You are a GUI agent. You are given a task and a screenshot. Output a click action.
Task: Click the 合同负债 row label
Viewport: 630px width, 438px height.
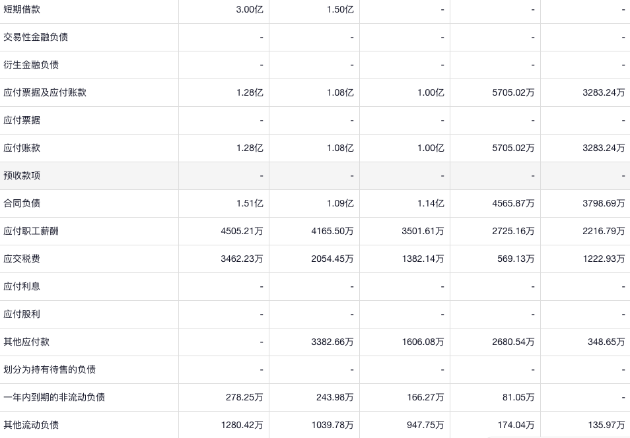tap(22, 203)
